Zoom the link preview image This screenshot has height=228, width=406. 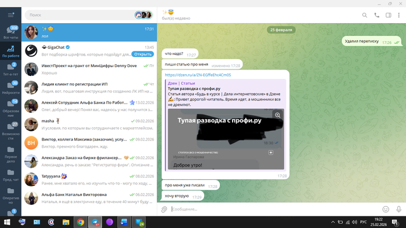tap(278, 115)
